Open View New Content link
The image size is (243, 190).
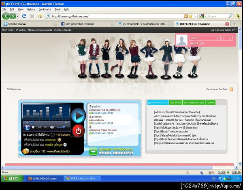coord(217,89)
